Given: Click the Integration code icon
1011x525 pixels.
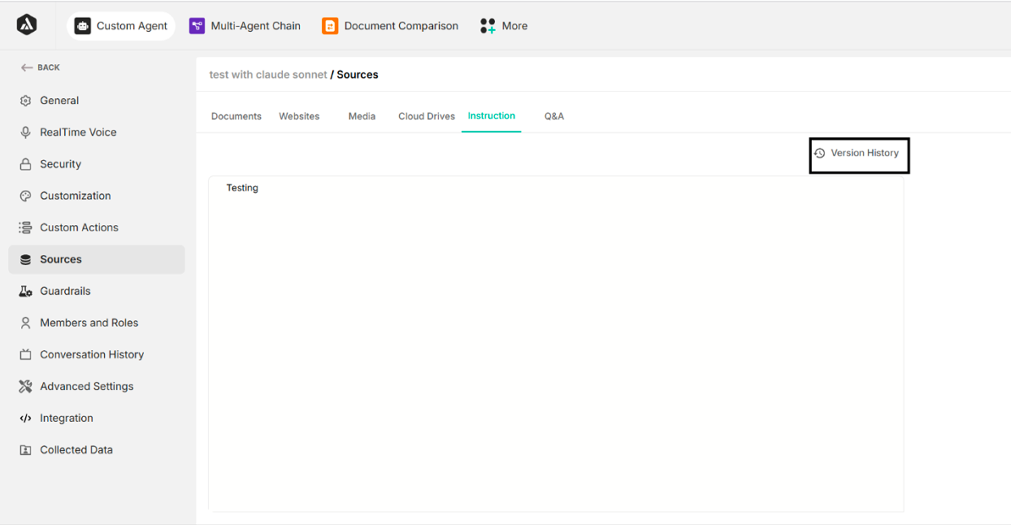Looking at the screenshot, I should 26,418.
